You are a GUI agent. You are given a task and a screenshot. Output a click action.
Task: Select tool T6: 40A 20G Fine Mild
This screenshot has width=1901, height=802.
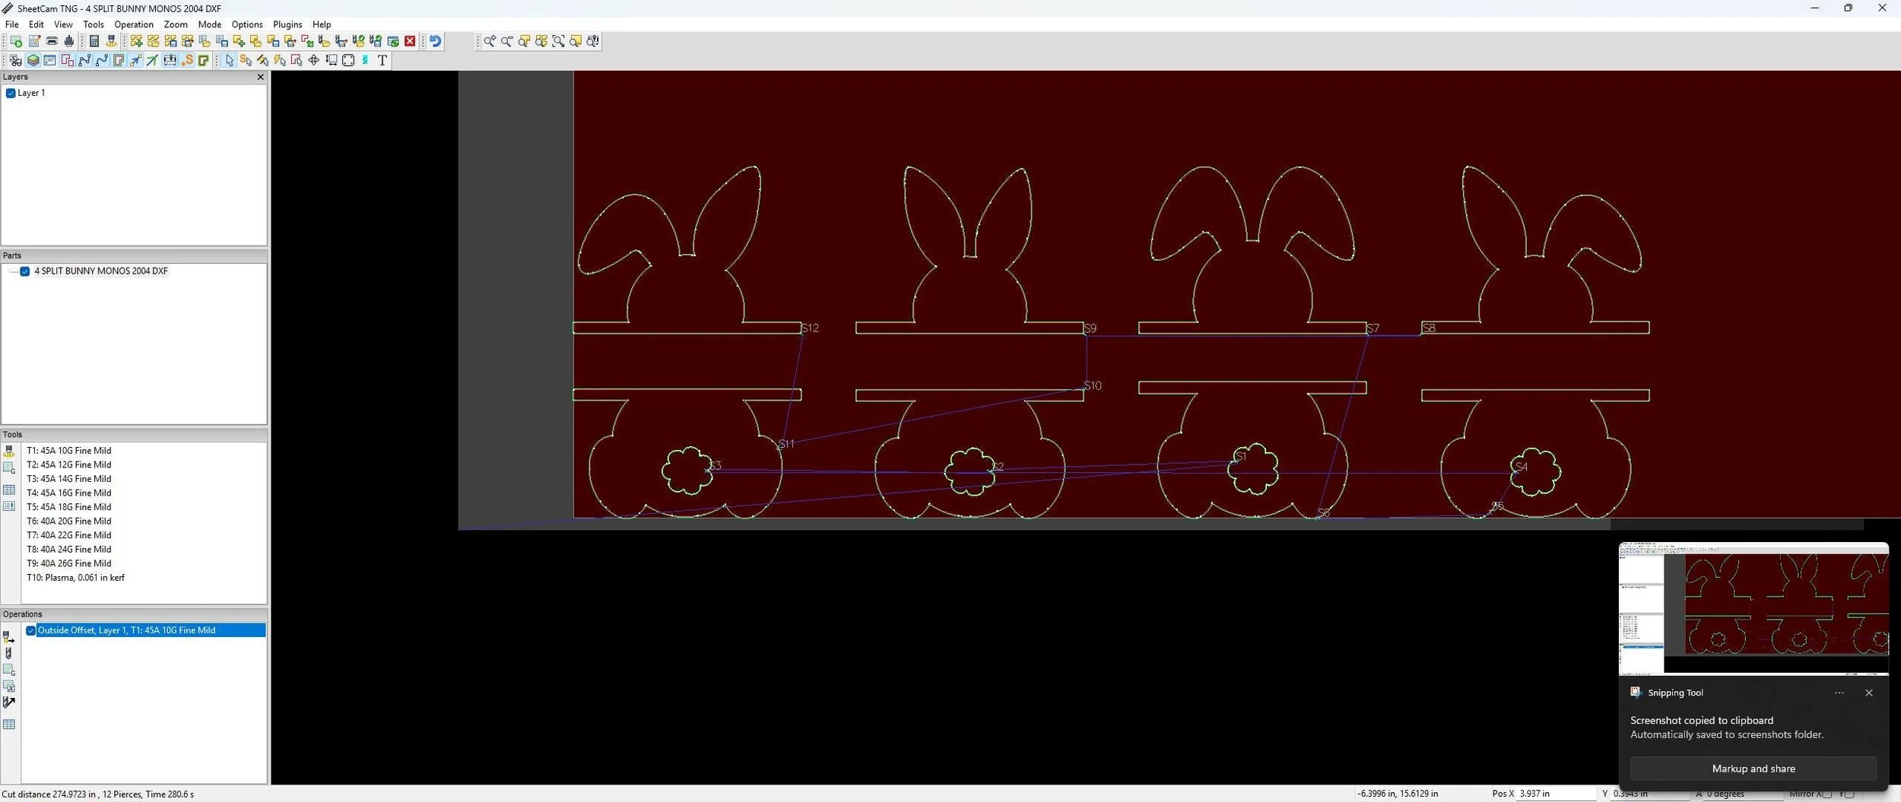click(x=69, y=521)
